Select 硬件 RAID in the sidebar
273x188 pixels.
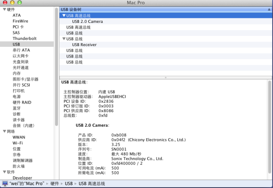point(22,102)
